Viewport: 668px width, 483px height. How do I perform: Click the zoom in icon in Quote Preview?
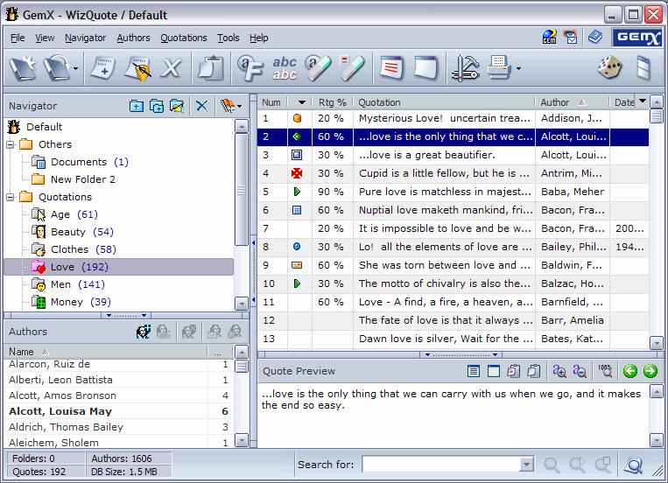click(559, 371)
